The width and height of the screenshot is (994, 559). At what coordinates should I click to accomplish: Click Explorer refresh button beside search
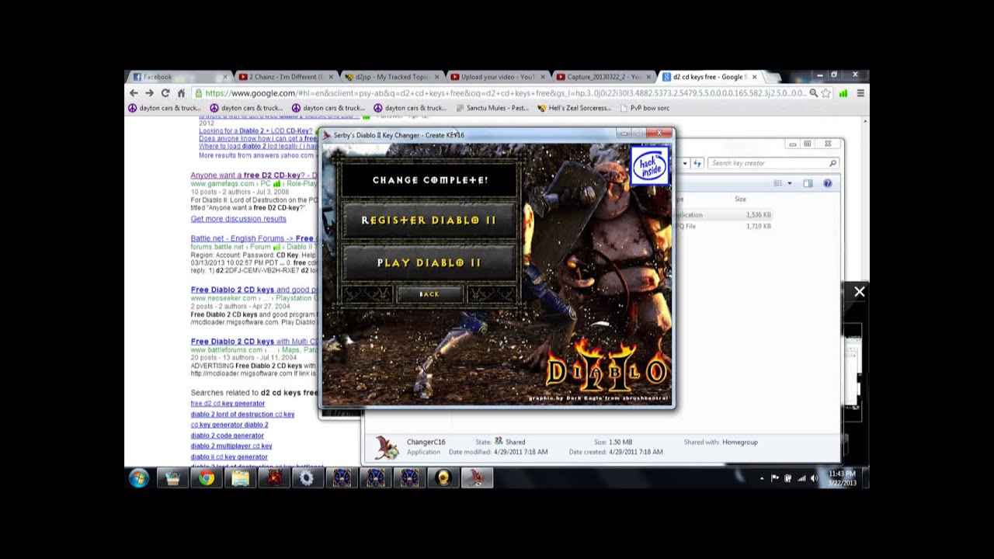697,163
